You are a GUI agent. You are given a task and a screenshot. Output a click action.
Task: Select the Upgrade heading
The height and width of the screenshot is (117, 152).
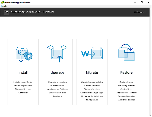click(x=57, y=72)
